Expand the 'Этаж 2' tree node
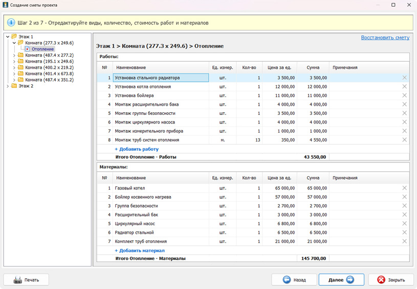The height and width of the screenshot is (289, 417). [8, 86]
